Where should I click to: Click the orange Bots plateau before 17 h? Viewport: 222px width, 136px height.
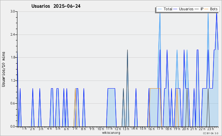tap(155, 88)
